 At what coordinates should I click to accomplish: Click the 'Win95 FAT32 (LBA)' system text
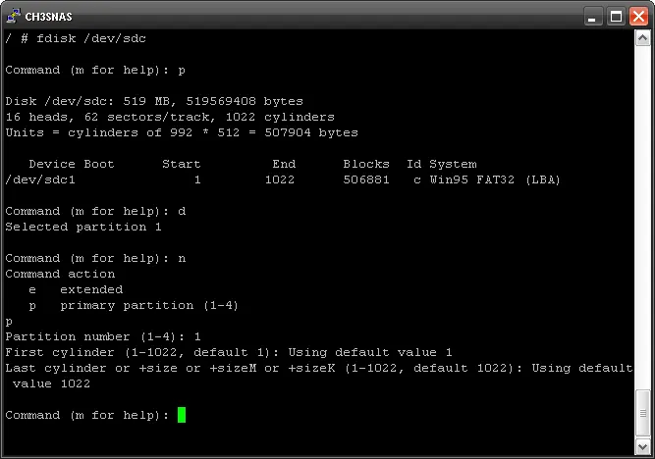(495, 179)
